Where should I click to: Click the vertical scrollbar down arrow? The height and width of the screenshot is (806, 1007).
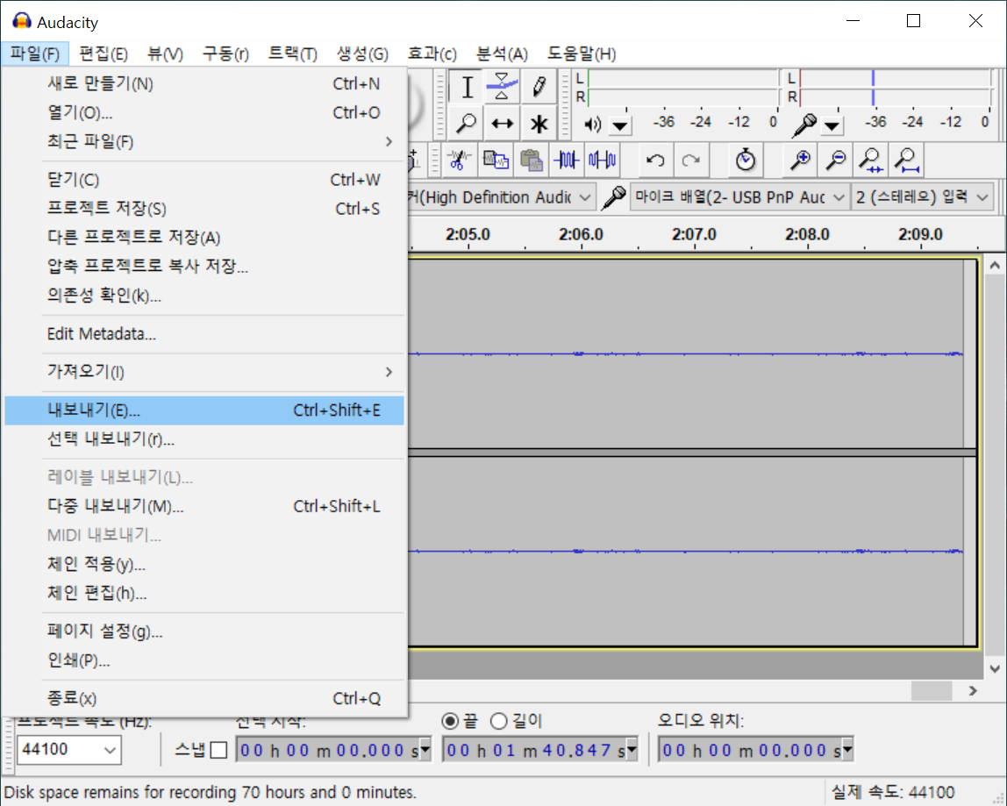coord(995,668)
